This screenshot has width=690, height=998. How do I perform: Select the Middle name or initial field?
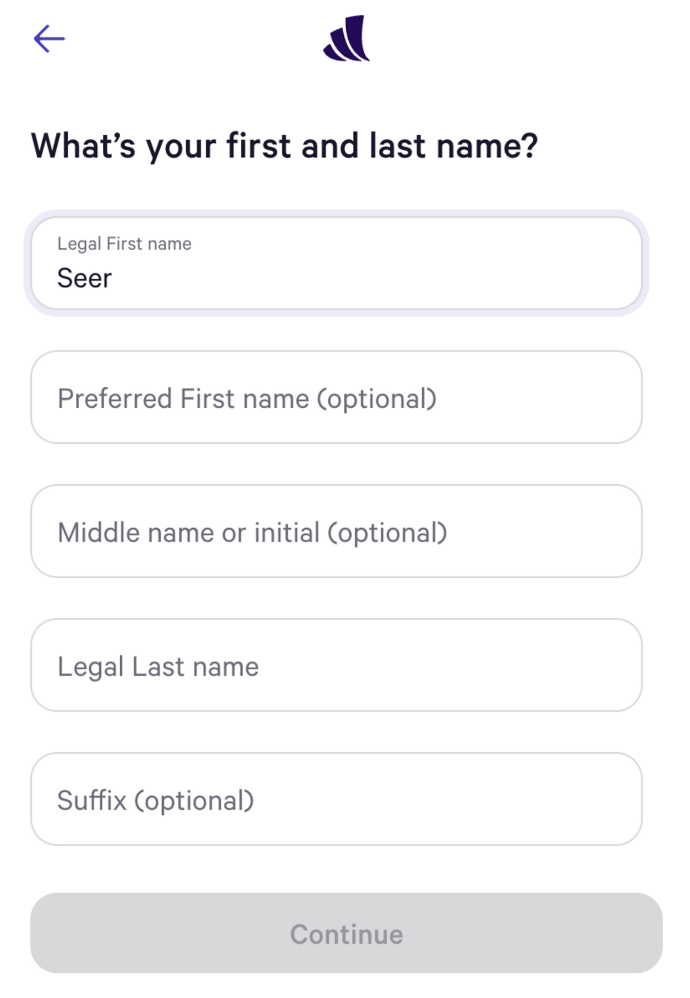click(x=539, y=531)
